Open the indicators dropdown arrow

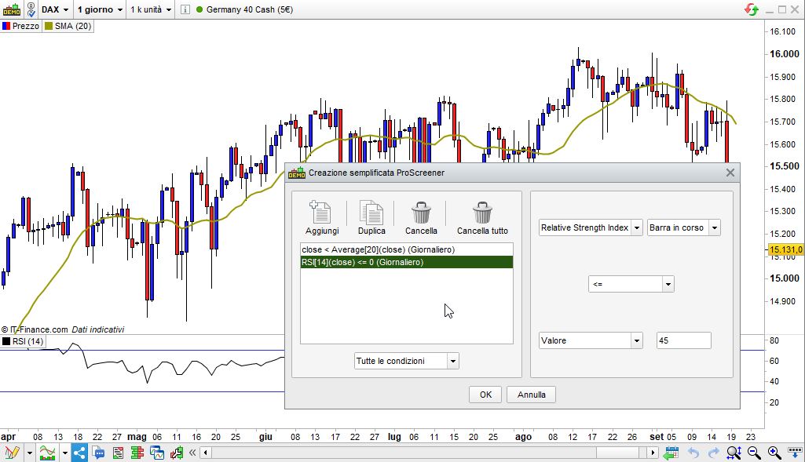coord(64,453)
